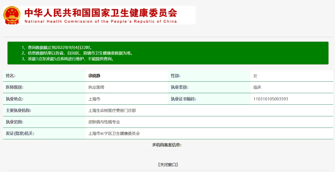The height and width of the screenshot is (172, 335).
Task: Click notice line about 2022年9月4日22时 data cutoff
Action: (x=57, y=47)
